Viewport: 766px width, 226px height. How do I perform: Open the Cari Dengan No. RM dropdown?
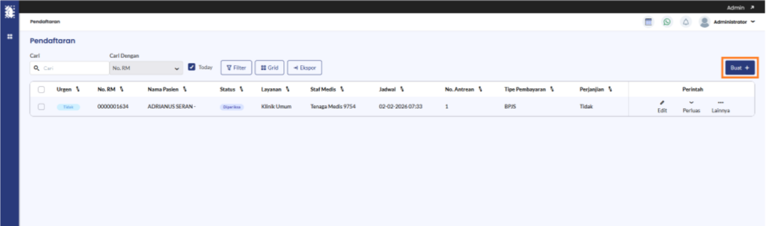146,68
